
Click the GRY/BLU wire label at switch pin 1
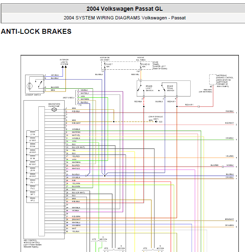tap(55, 75)
